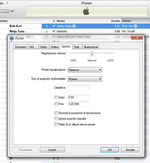Click the speaker volume icon
The height and width of the screenshot is (163, 150).
click(13, 11)
